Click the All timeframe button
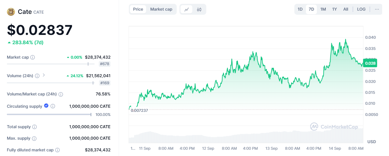Viewport: 389px width, 156px height. click(x=346, y=9)
